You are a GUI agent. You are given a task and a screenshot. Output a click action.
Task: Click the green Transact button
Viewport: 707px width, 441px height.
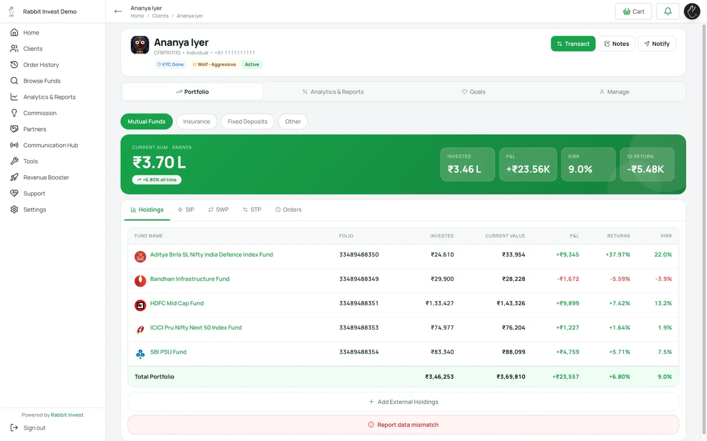(573, 44)
